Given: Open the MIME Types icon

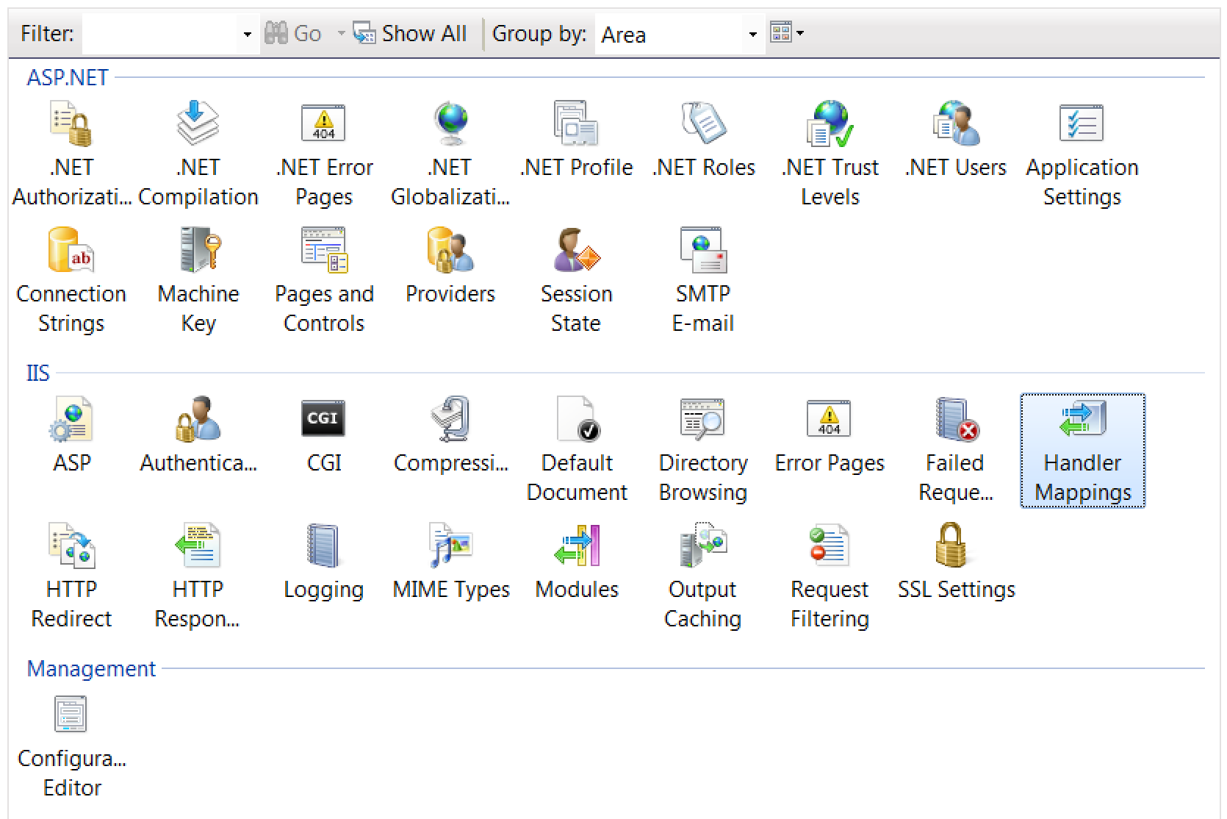Looking at the screenshot, I should (450, 546).
